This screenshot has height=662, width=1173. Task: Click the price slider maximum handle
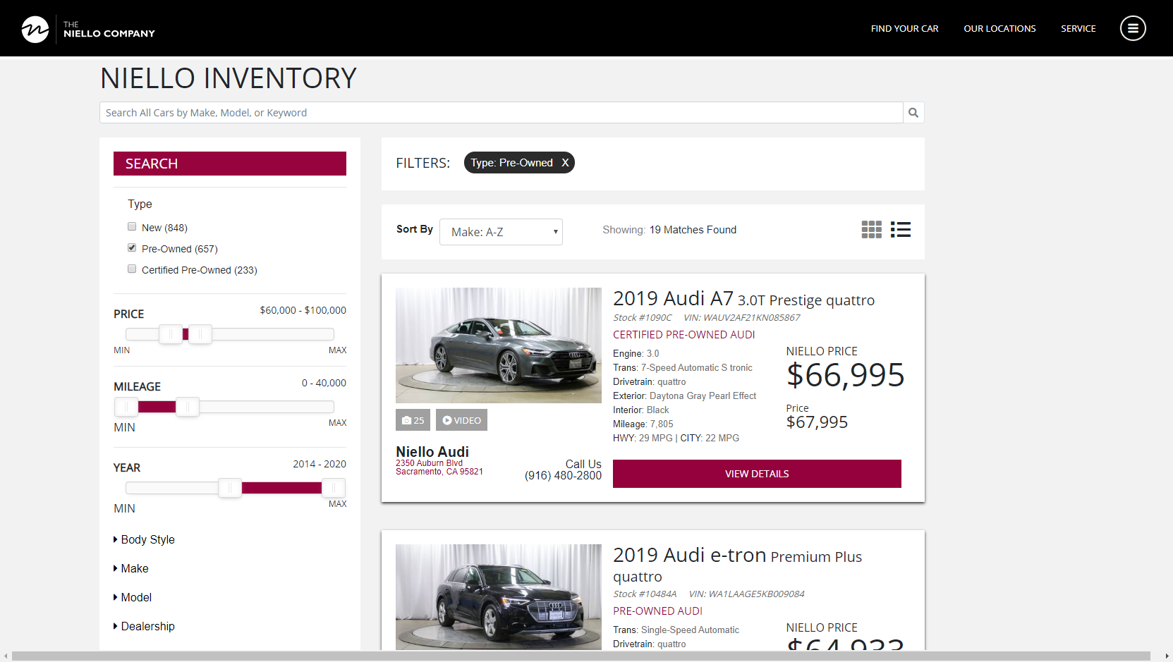200,334
